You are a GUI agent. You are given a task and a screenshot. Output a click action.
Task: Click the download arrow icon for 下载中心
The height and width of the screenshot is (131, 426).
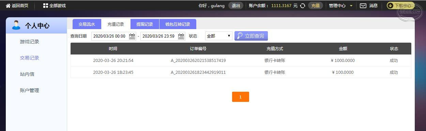point(390,6)
